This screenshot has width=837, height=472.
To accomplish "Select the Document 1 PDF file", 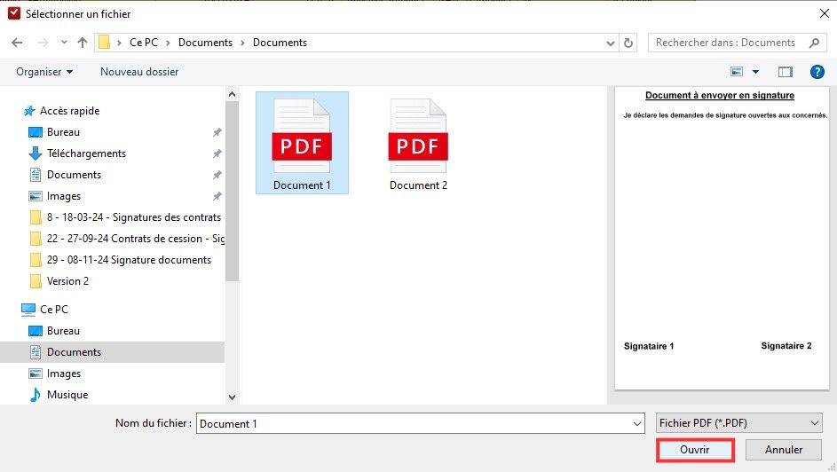I will click(x=302, y=144).
